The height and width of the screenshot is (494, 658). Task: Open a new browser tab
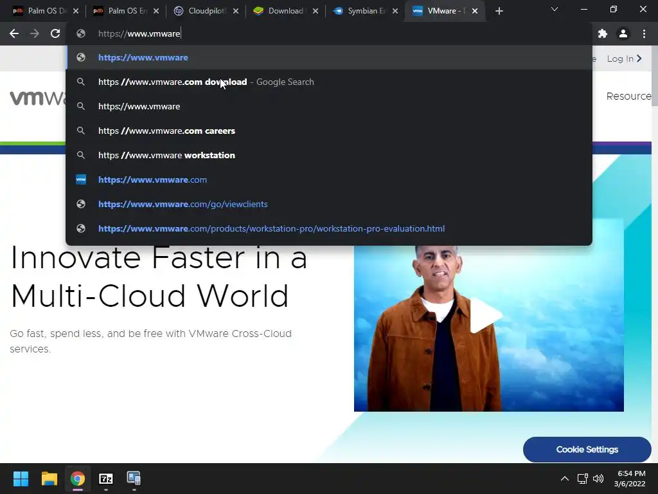tap(499, 11)
